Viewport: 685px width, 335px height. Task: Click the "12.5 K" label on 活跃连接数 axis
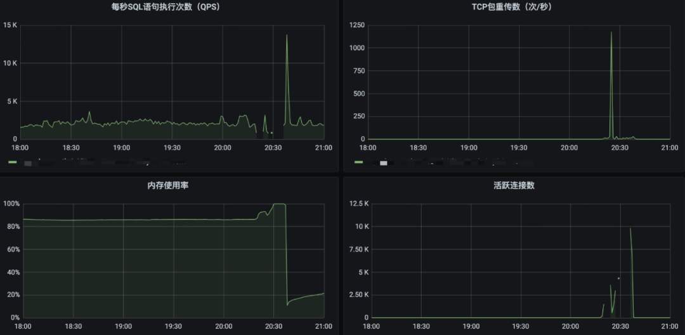359,204
